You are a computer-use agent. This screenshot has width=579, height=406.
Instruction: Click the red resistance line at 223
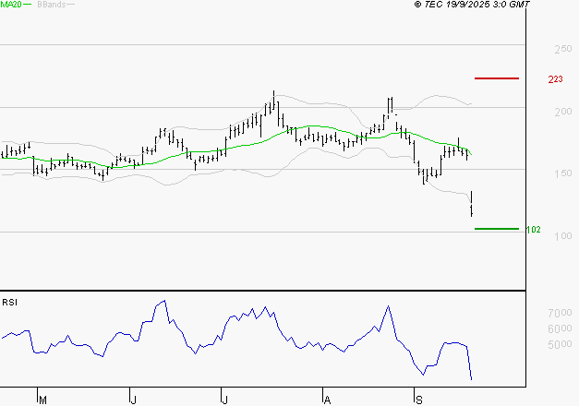(497, 78)
